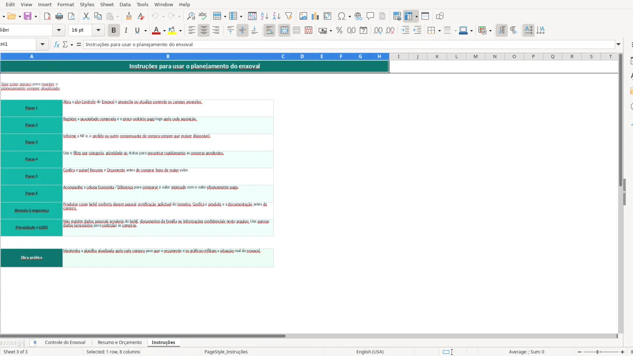Insert a hyperlink

[x=359, y=16]
